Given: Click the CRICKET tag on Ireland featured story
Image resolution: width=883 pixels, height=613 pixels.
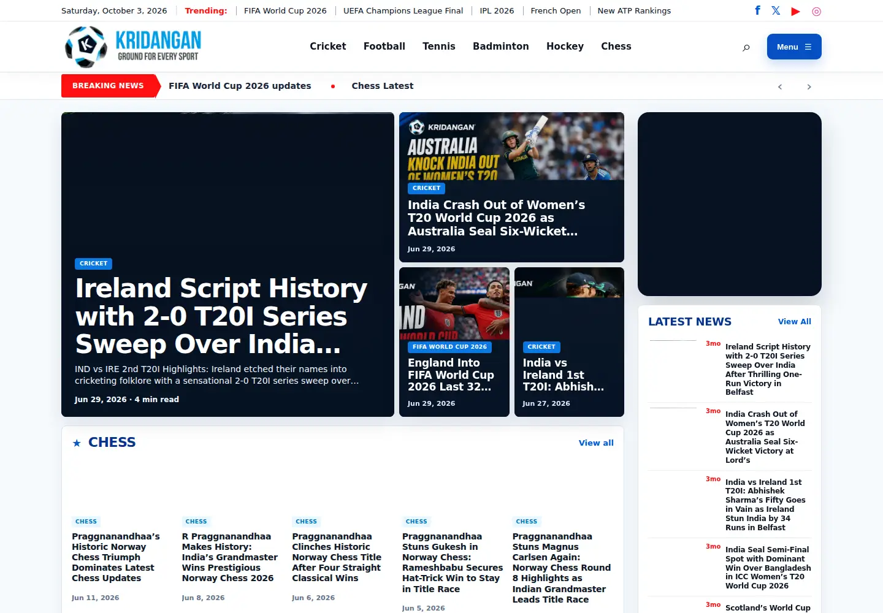Looking at the screenshot, I should [x=93, y=264].
